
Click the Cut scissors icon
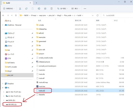pyautogui.click(x=20, y=9)
